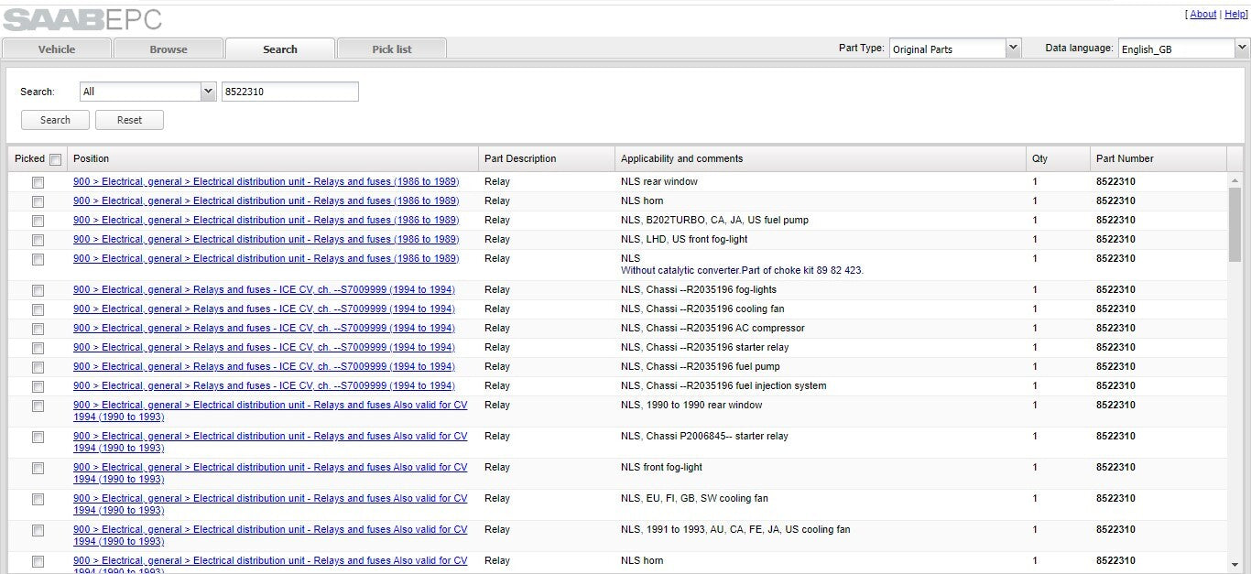This screenshot has width=1251, height=574.
Task: Click the vertical scrollbar thumb of results
Action: 1235,225
